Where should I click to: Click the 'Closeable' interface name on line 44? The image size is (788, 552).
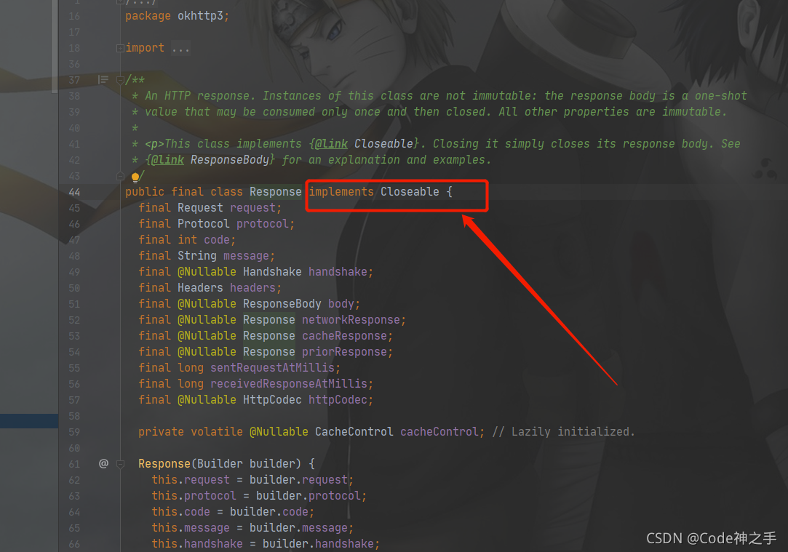[x=410, y=192]
